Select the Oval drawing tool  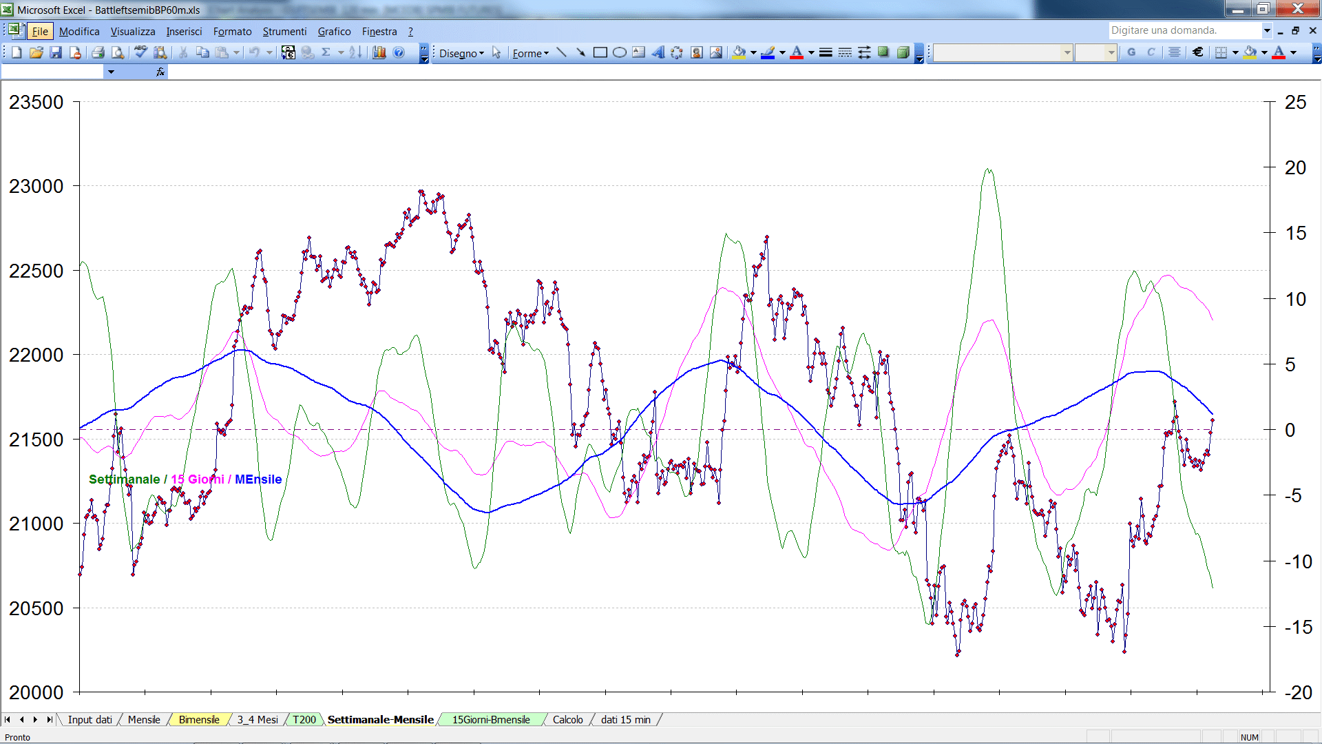click(619, 52)
